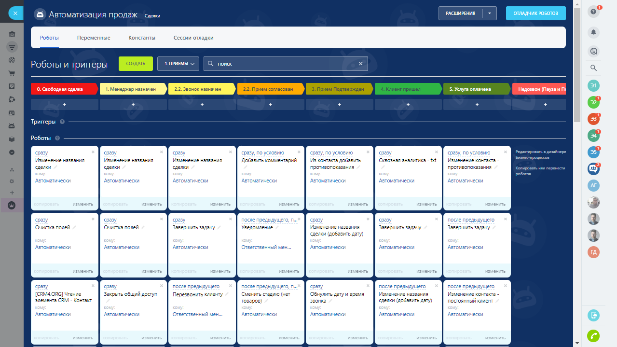The height and width of the screenshot is (347, 617).
Task: Open the home icon in left sidebar
Action: tap(12, 34)
